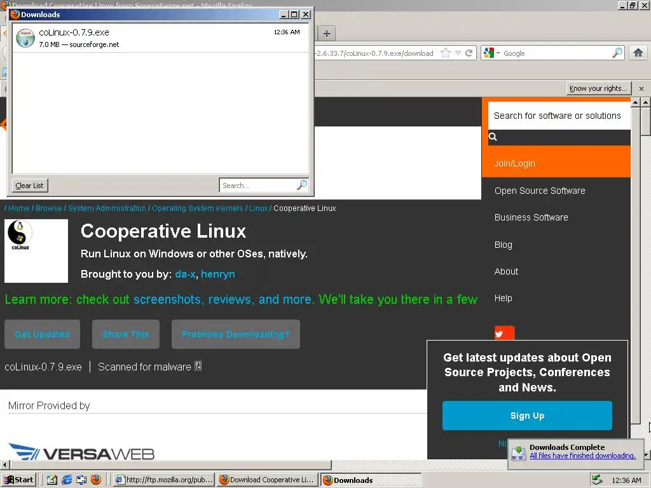Screen dimensions: 651x488
Task: Click the Linux breadcrumb link
Action: point(258,208)
